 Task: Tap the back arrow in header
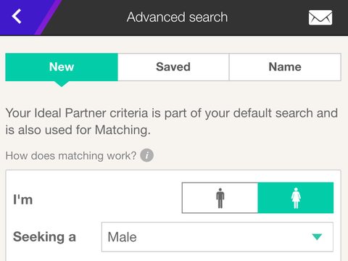[17, 17]
